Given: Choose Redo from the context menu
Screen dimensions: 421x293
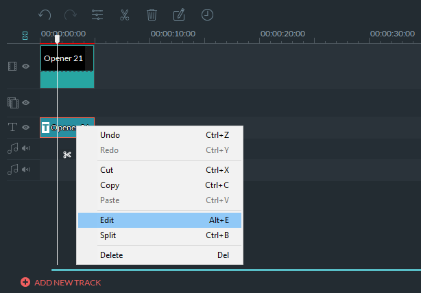Looking at the screenshot, I should pos(160,150).
